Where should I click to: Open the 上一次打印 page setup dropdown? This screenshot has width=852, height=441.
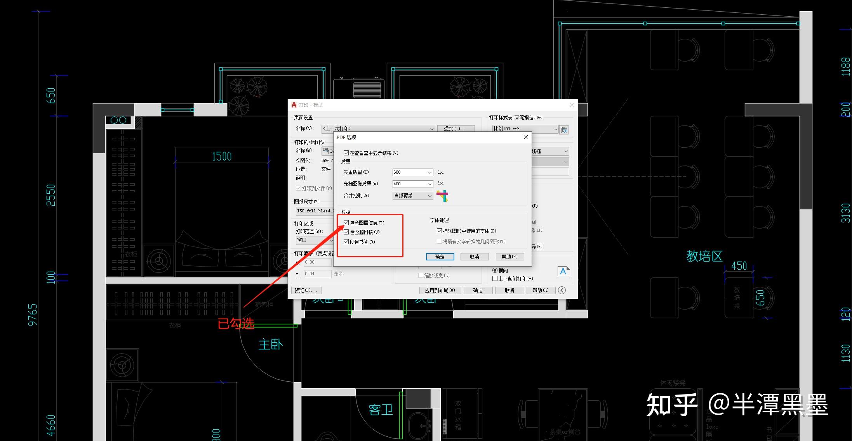pos(431,129)
